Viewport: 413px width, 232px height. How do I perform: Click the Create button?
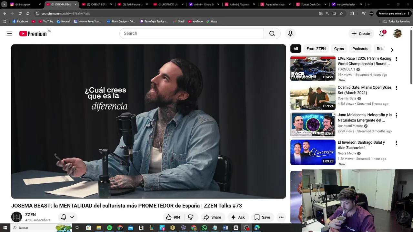click(x=361, y=34)
